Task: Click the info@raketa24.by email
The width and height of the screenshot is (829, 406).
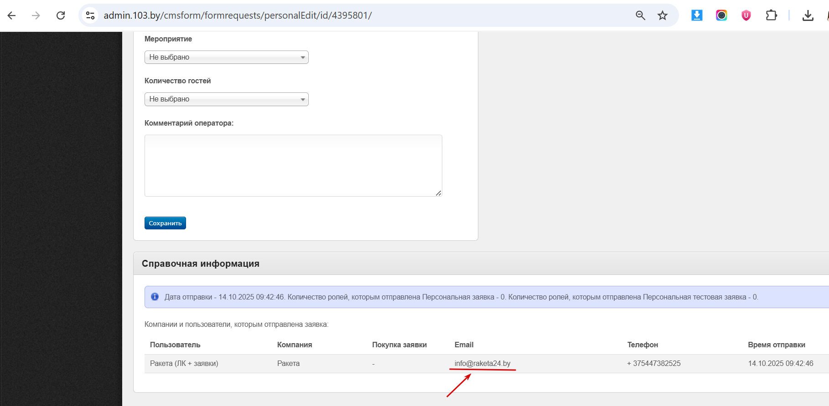Action: [482, 363]
